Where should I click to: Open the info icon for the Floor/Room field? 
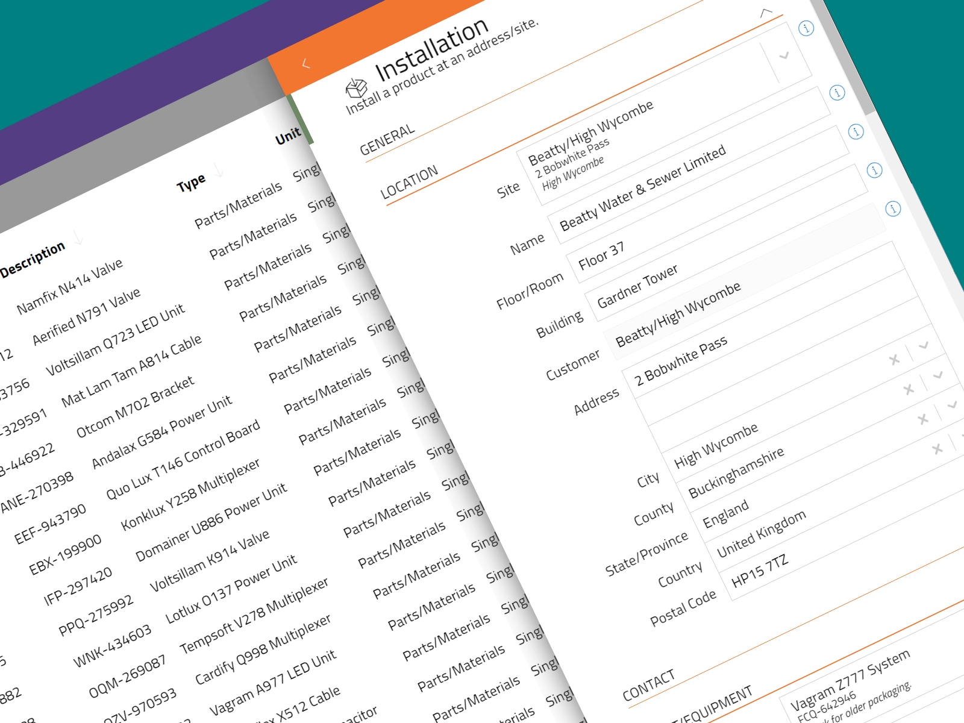(x=856, y=131)
